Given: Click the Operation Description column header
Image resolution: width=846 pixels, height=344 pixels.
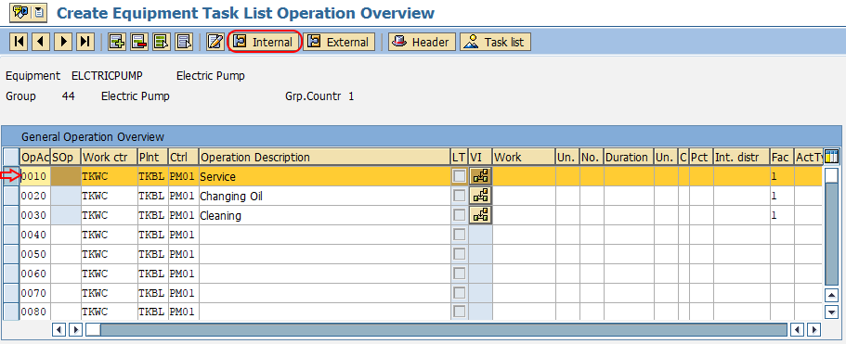Looking at the screenshot, I should tap(325, 157).
